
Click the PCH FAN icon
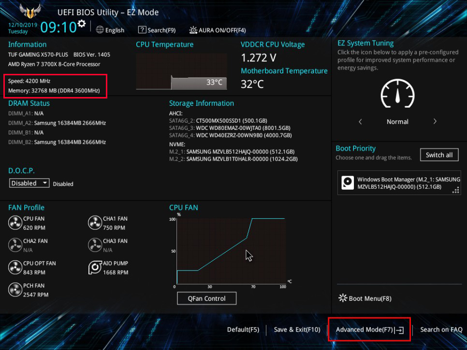click(15, 290)
